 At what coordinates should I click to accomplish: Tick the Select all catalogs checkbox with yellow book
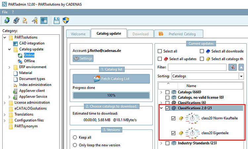(x=202, y=59)
